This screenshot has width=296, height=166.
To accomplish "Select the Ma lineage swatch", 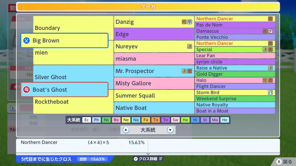I will pos(215,120).
